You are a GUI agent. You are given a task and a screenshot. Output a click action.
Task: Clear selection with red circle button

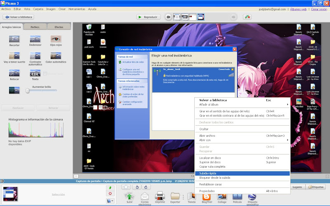click(110, 194)
